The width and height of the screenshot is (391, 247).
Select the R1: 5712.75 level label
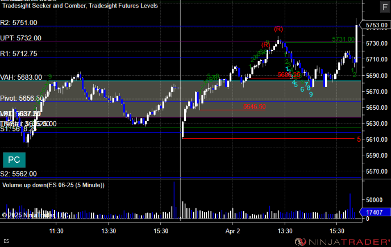coord(19,53)
